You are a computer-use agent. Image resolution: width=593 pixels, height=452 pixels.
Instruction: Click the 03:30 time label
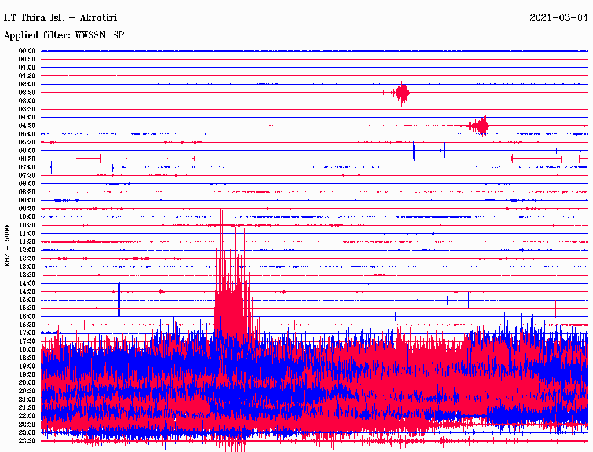tap(27, 109)
